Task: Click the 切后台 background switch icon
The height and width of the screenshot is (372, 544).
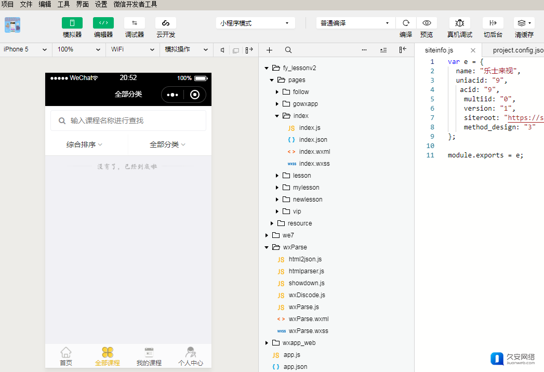Action: pyautogui.click(x=493, y=23)
